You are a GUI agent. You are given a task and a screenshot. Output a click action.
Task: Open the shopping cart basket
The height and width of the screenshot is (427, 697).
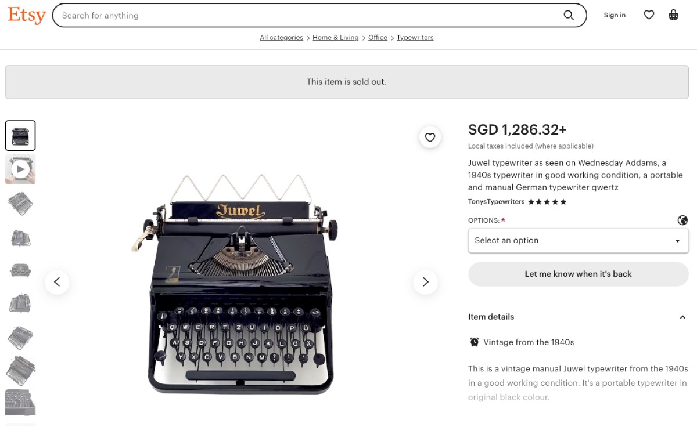(673, 15)
